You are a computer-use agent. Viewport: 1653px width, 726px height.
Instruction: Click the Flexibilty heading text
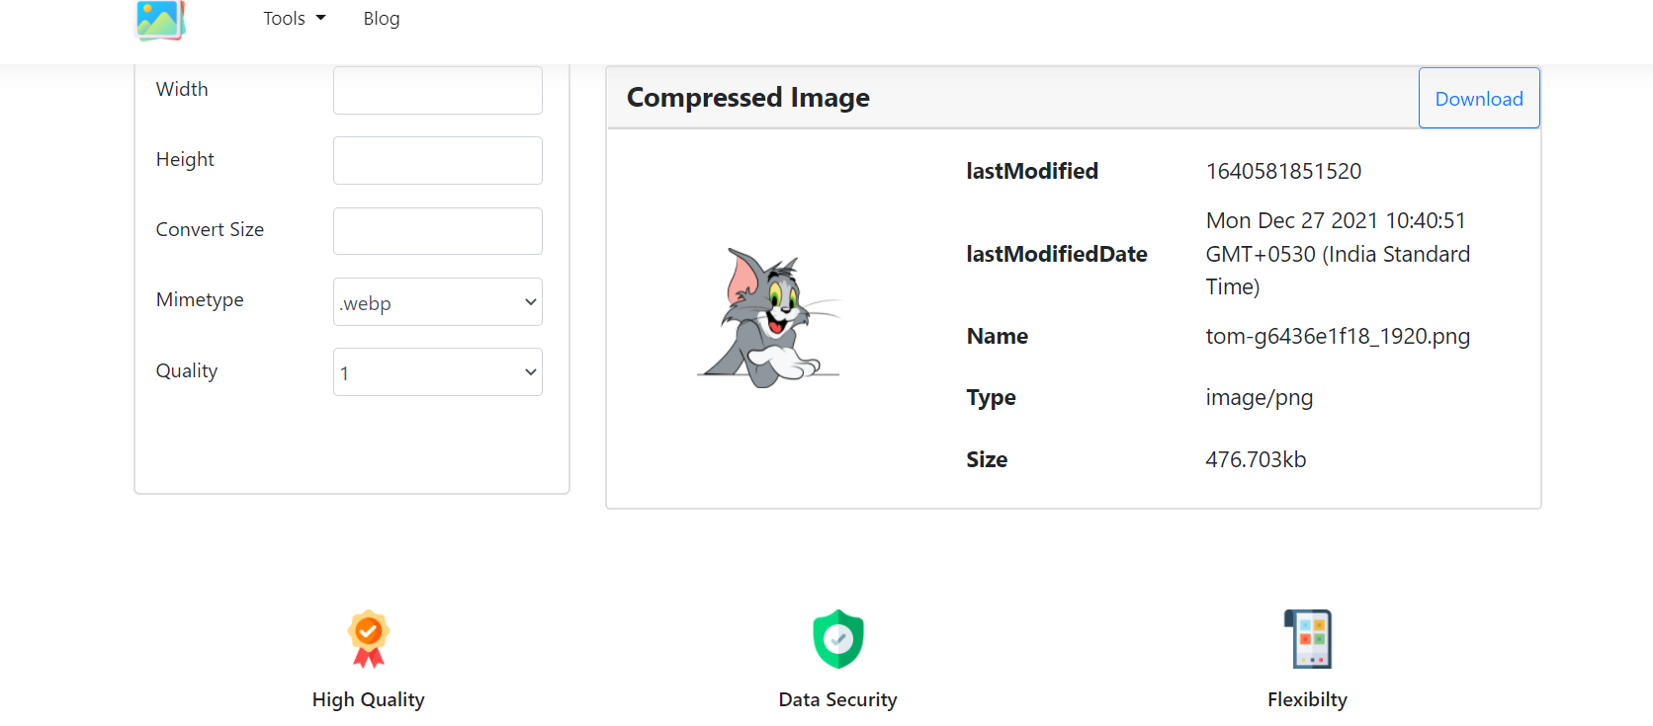[x=1308, y=700]
